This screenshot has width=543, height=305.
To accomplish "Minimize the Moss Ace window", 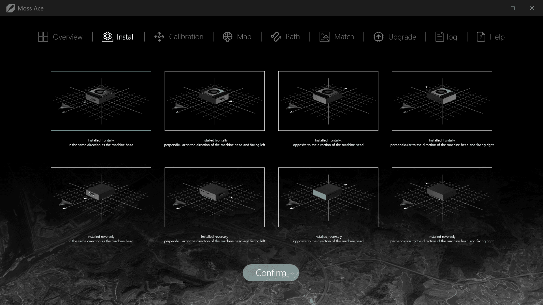I will (x=494, y=8).
